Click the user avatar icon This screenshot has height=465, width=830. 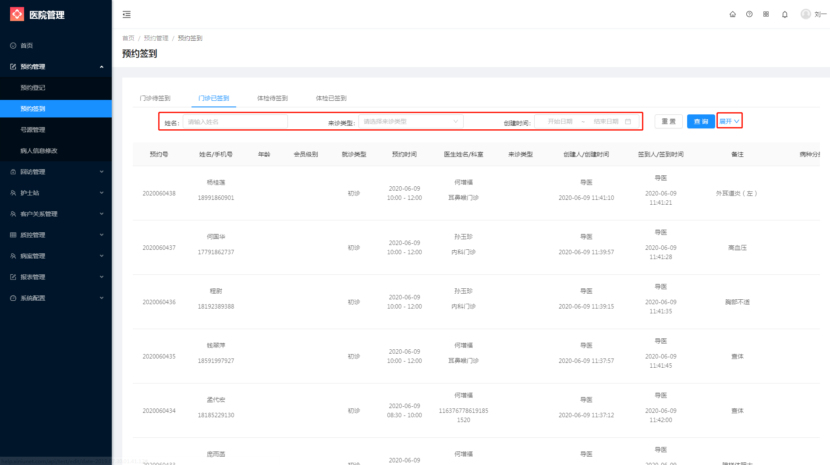[805, 14]
